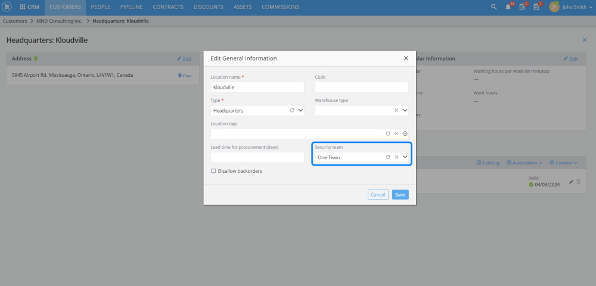Save the general information changes
The height and width of the screenshot is (286, 596).
pos(401,194)
